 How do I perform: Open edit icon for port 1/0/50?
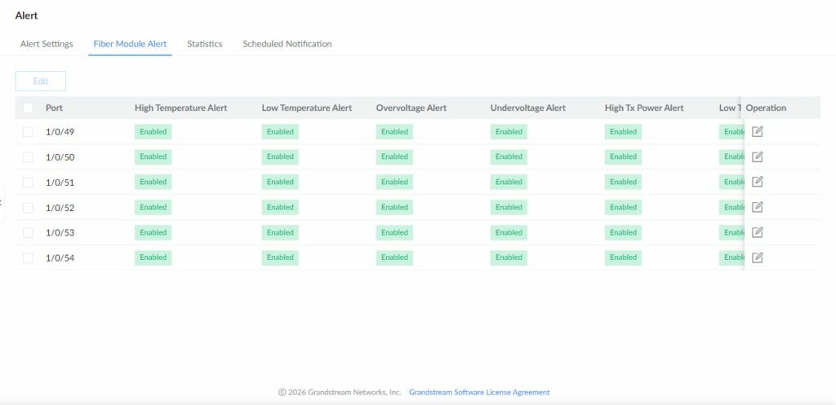point(757,156)
